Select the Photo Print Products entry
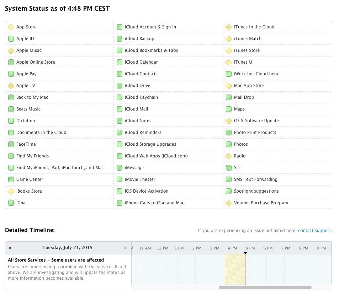This screenshot has width=339, height=301. [277, 133]
